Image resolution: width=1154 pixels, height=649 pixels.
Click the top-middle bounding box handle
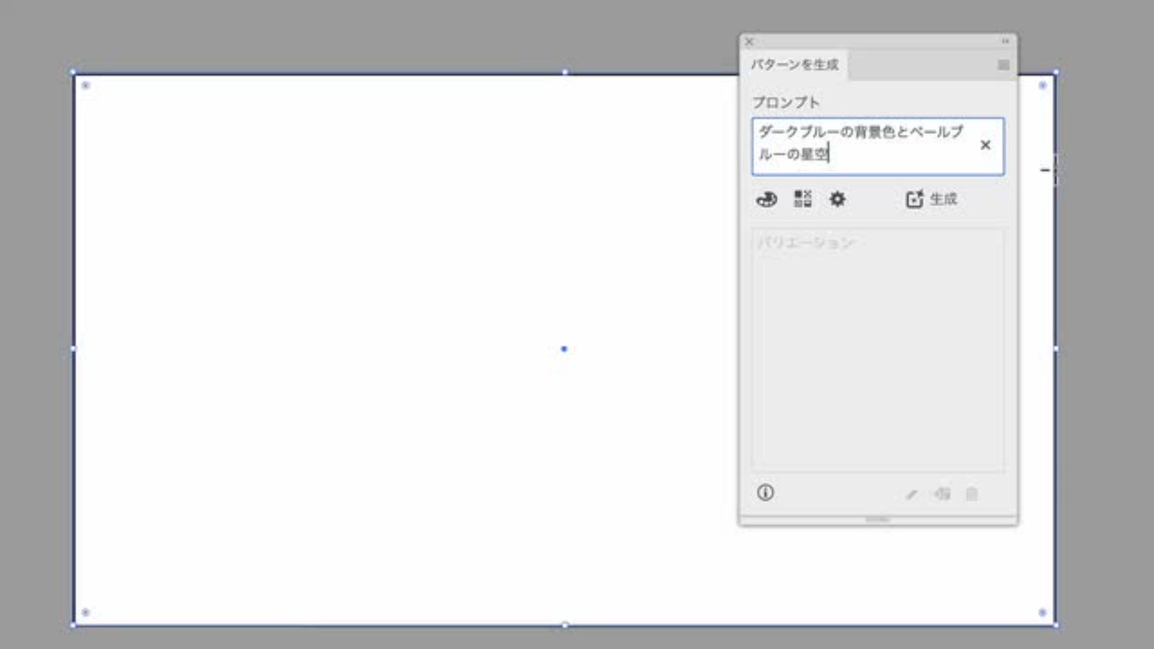[x=565, y=72]
